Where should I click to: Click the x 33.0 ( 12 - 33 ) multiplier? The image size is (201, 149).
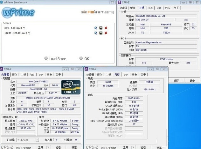point(26,124)
